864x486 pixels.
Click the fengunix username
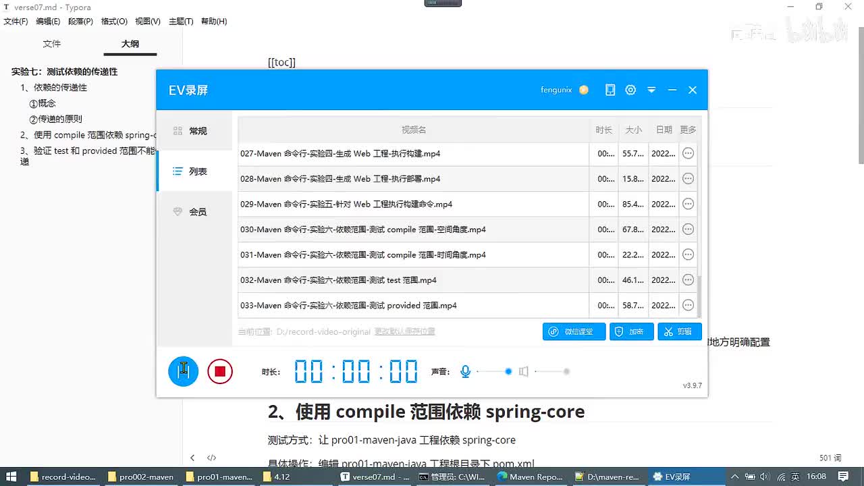pos(556,90)
